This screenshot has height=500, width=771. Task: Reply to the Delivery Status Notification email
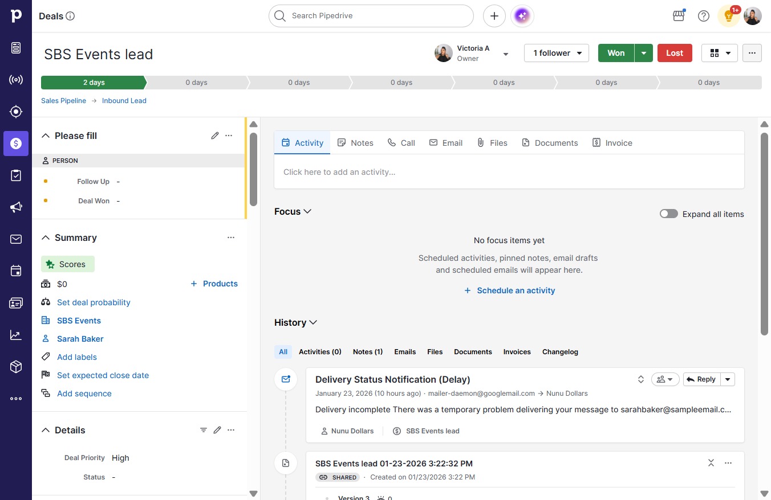coord(701,379)
